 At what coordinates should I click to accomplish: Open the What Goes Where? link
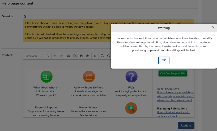click(46, 87)
